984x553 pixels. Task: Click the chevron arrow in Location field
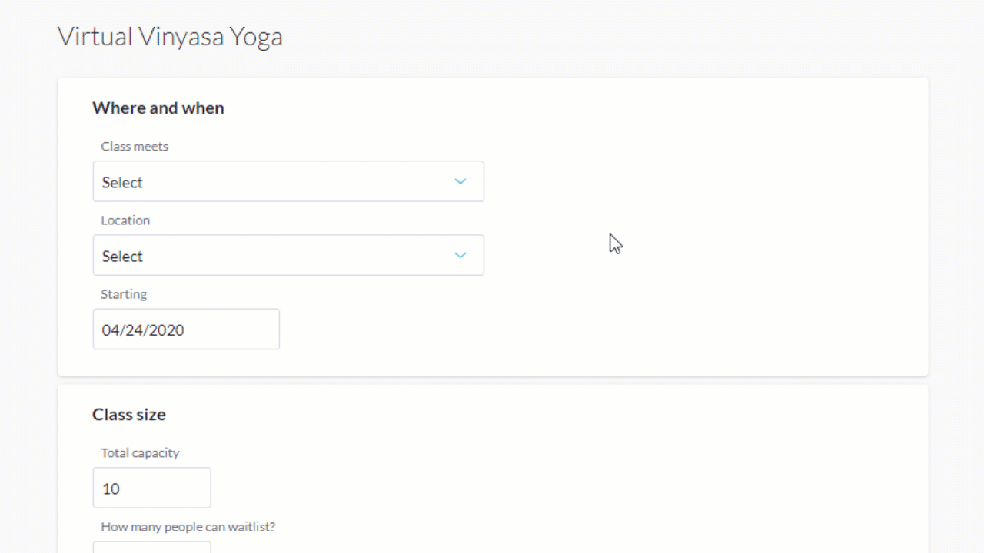point(460,255)
